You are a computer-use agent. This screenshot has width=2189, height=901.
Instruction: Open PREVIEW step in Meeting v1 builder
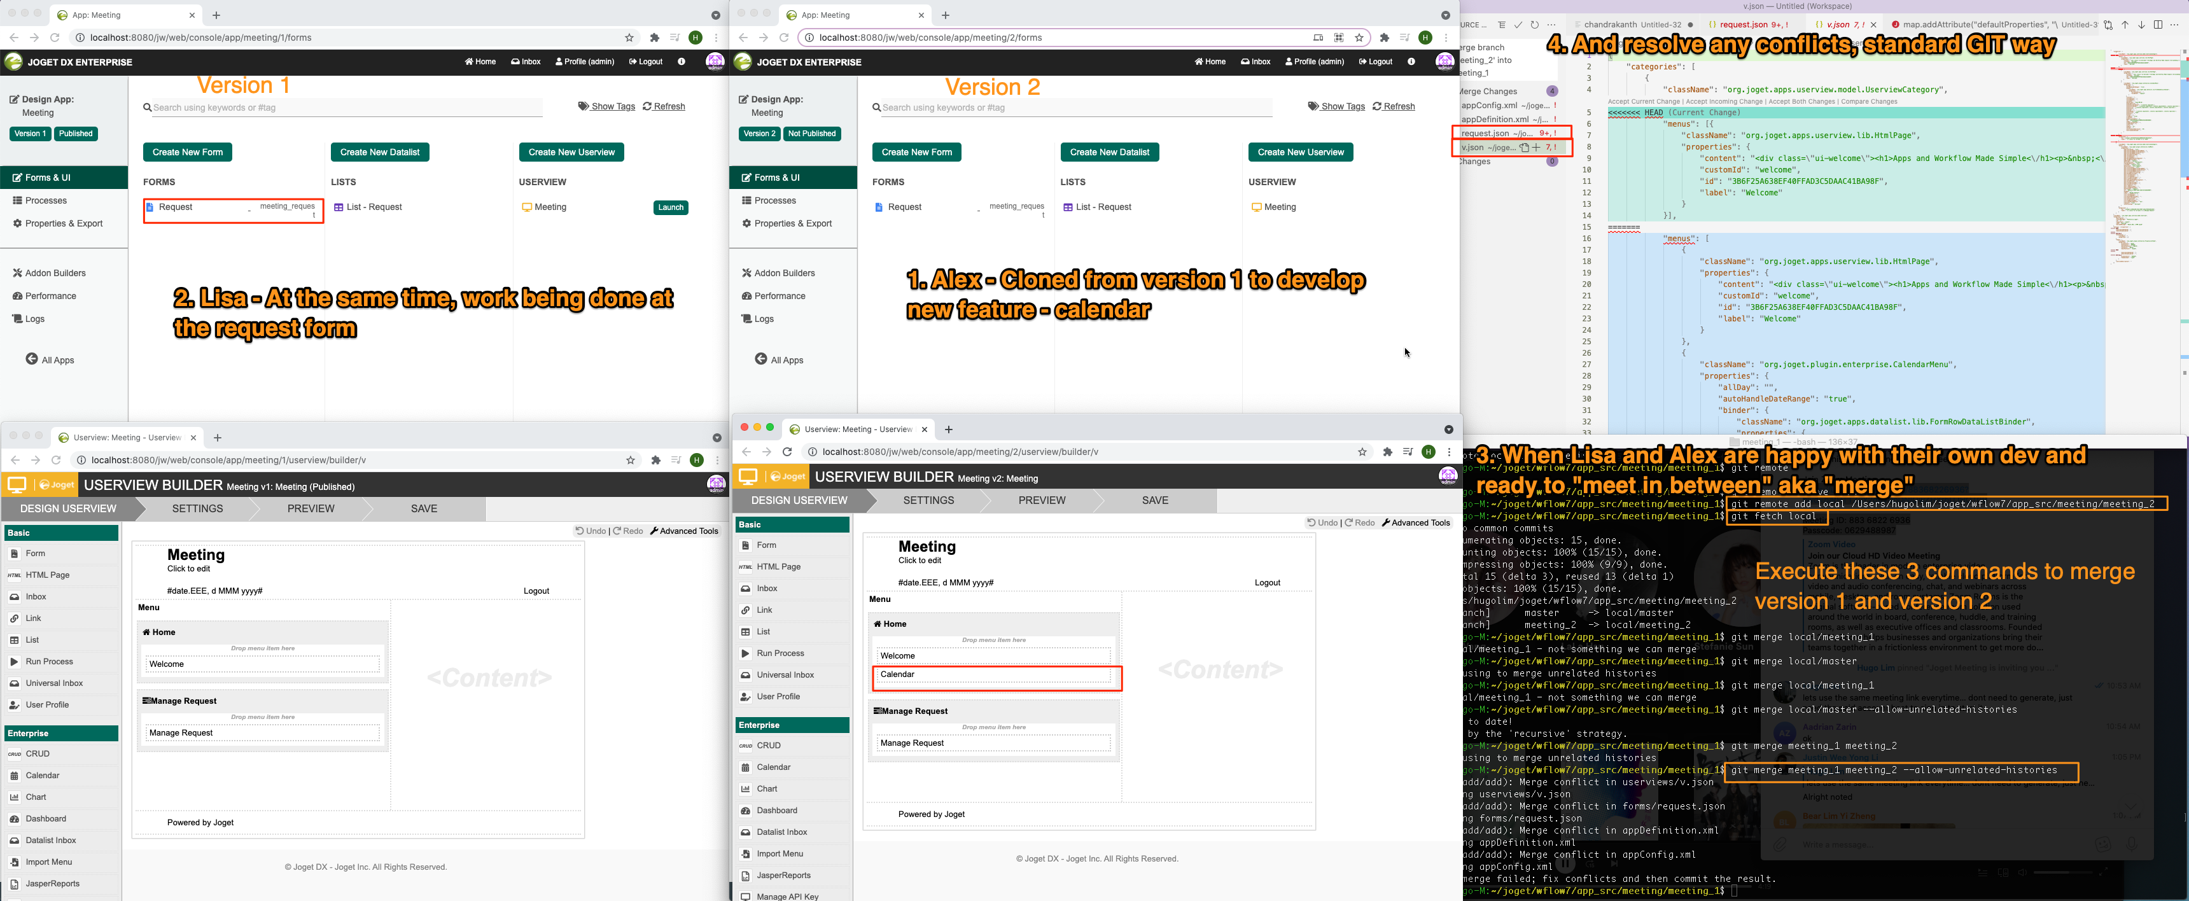310,508
